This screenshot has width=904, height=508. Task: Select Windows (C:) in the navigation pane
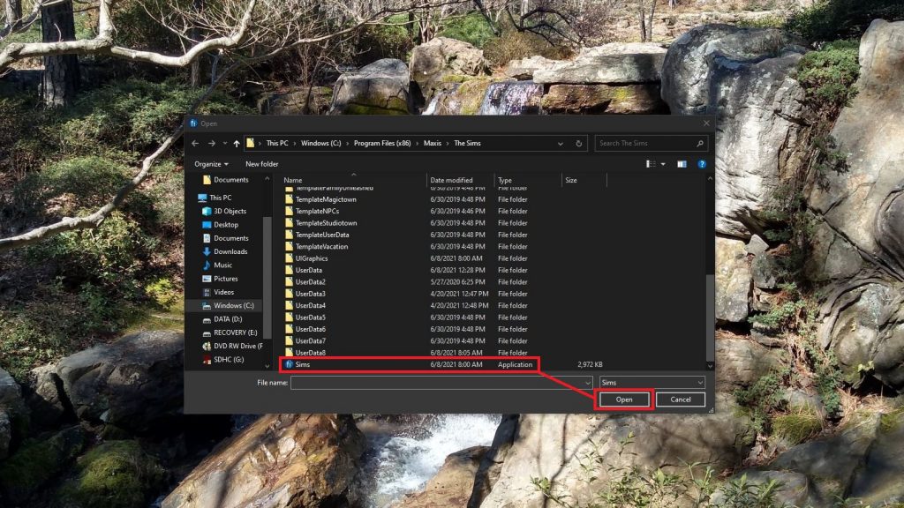click(233, 306)
